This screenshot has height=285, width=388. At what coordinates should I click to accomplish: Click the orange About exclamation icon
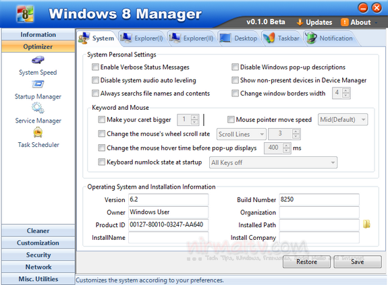(x=344, y=22)
